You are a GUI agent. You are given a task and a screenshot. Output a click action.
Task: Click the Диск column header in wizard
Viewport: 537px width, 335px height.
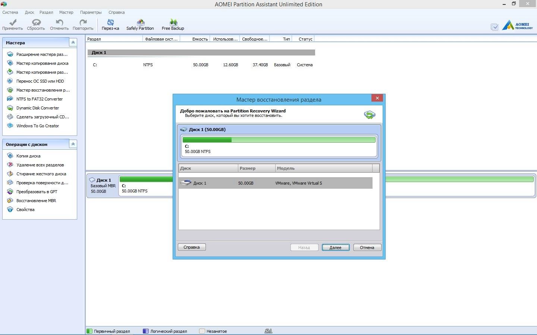208,168
